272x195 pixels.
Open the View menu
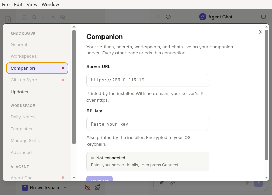coord(32,4)
